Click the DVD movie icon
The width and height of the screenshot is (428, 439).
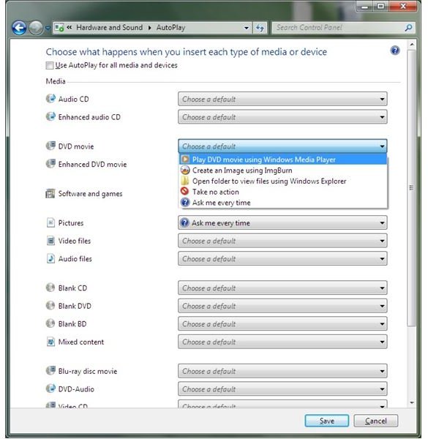click(50, 146)
